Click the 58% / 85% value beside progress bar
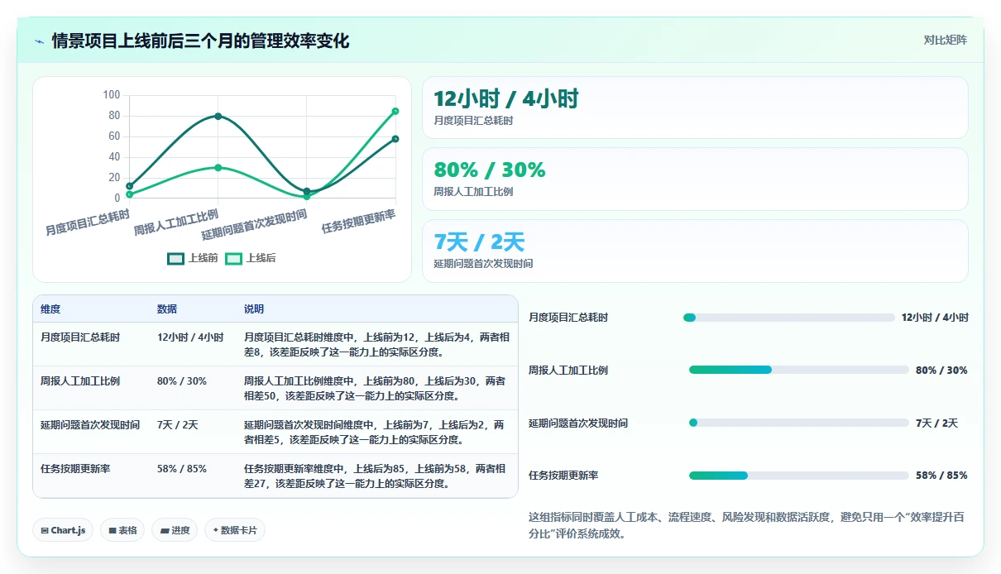1001x574 pixels. click(x=941, y=476)
